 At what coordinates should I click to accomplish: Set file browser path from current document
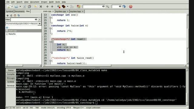[19, 15]
